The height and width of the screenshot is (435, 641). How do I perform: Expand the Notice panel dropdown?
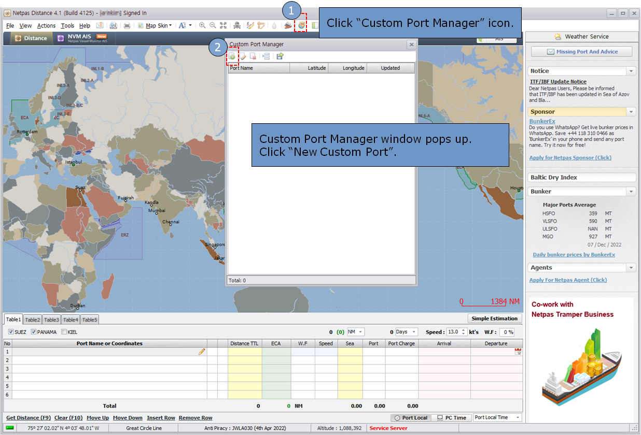tap(631, 71)
